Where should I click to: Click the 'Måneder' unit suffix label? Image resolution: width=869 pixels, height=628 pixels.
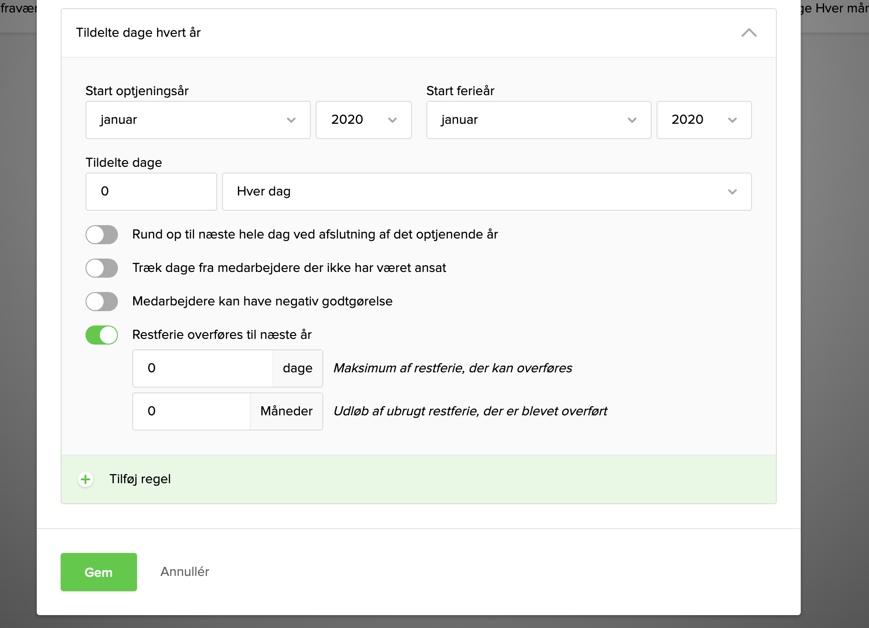pyautogui.click(x=286, y=411)
